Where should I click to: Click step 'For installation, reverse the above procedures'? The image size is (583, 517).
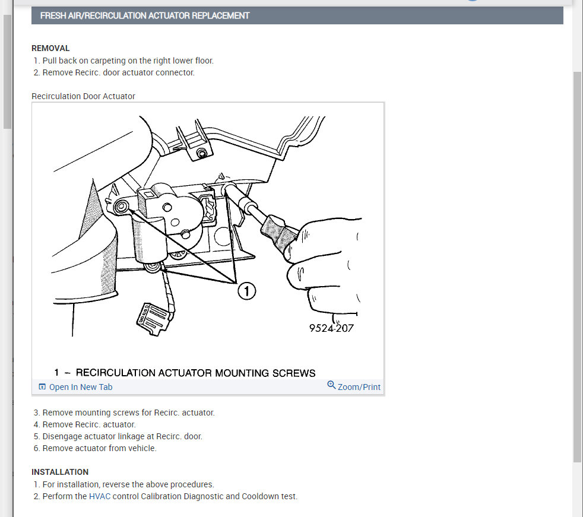128,484
